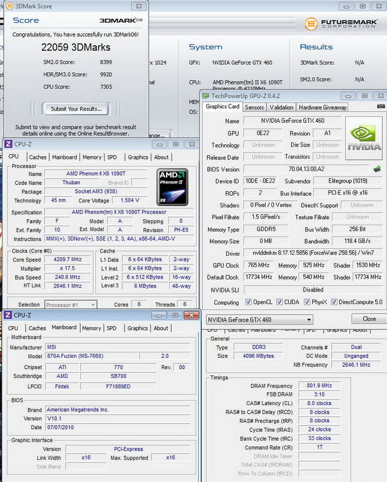This screenshot has width=387, height=482.
Task: Click the Driver field nvlddmkm 8.17.12.5856
Action: pos(313,253)
